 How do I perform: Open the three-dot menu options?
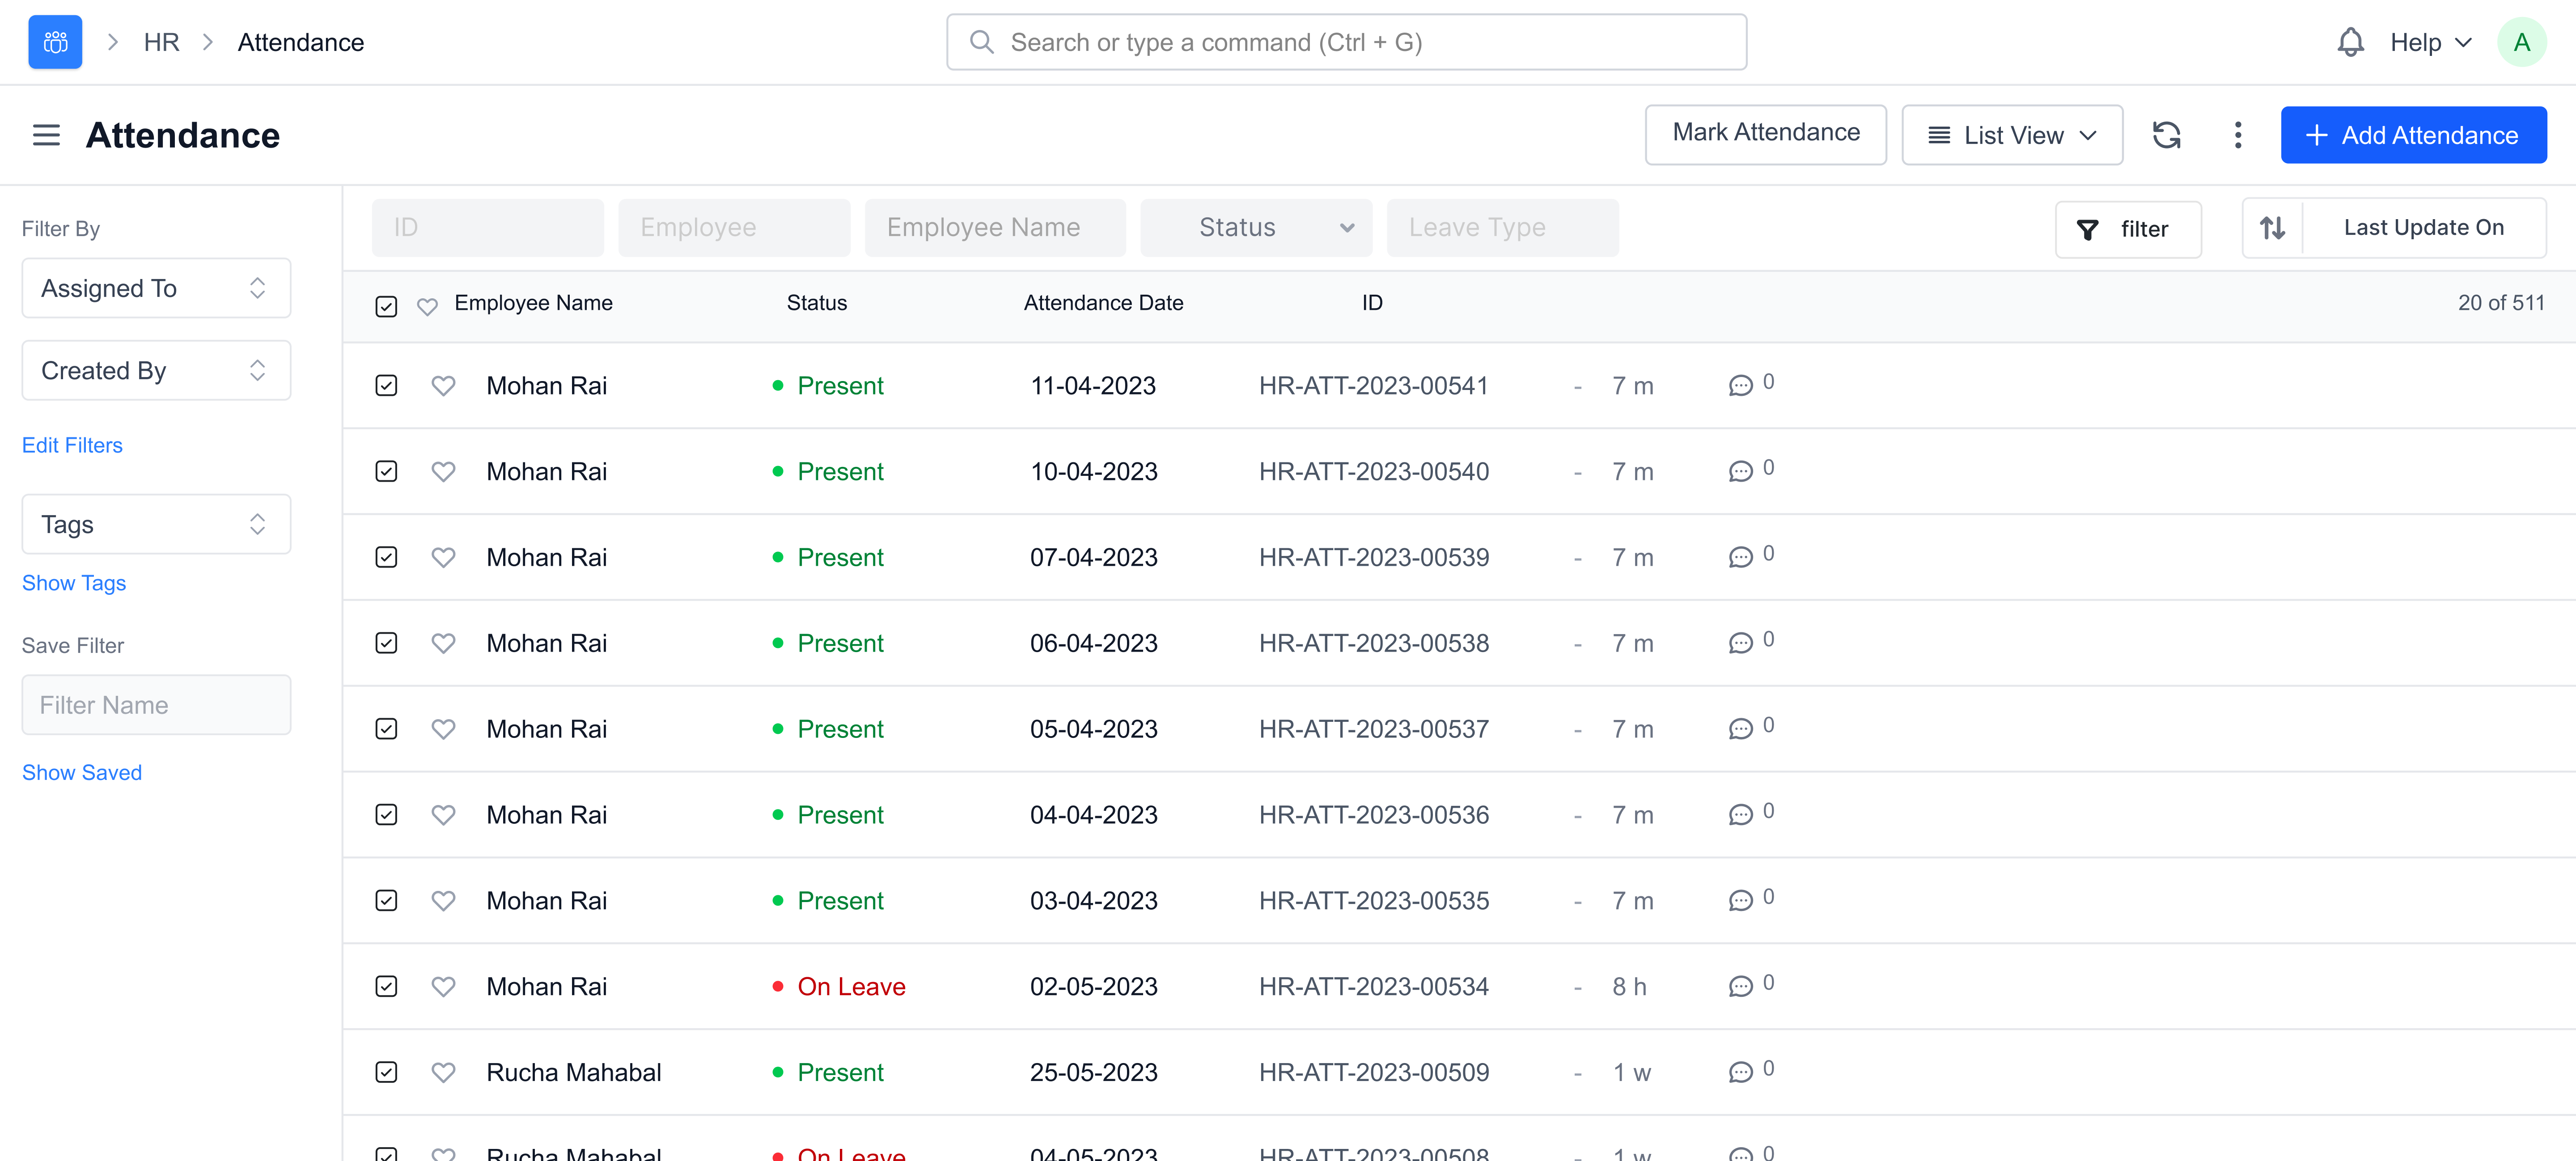2237,135
